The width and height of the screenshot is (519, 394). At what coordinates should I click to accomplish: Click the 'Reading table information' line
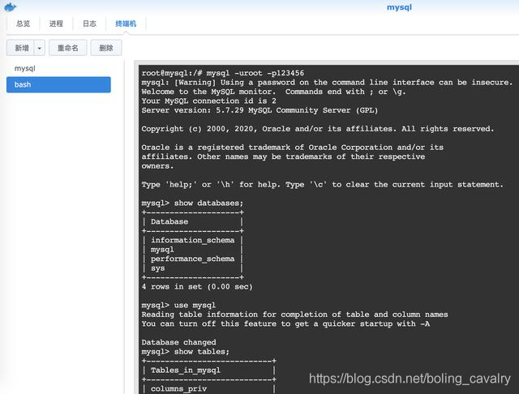coord(294,315)
